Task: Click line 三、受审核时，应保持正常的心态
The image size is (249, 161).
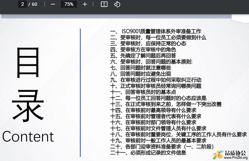Action: [x=148, y=44]
